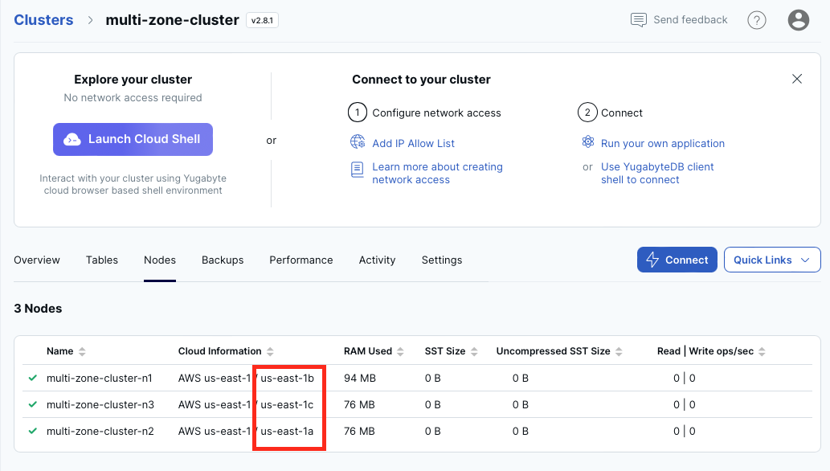
Task: Open the Settings tab
Action: pos(441,260)
